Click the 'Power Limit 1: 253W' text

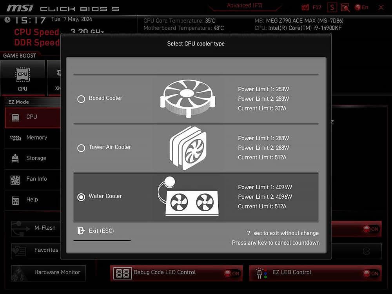[x=263, y=89]
